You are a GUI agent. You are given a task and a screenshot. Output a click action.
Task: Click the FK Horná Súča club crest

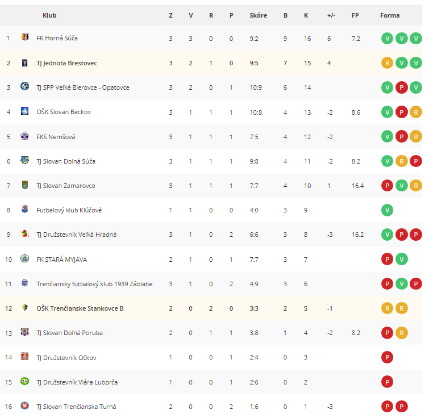click(24, 37)
